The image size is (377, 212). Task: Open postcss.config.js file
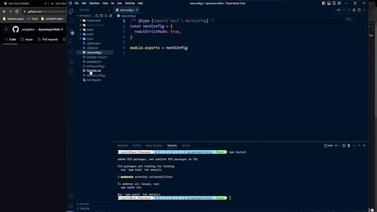95,66
